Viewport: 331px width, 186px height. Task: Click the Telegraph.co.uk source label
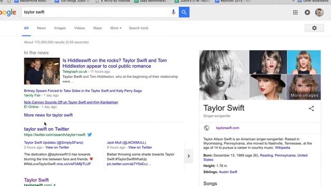point(74,71)
